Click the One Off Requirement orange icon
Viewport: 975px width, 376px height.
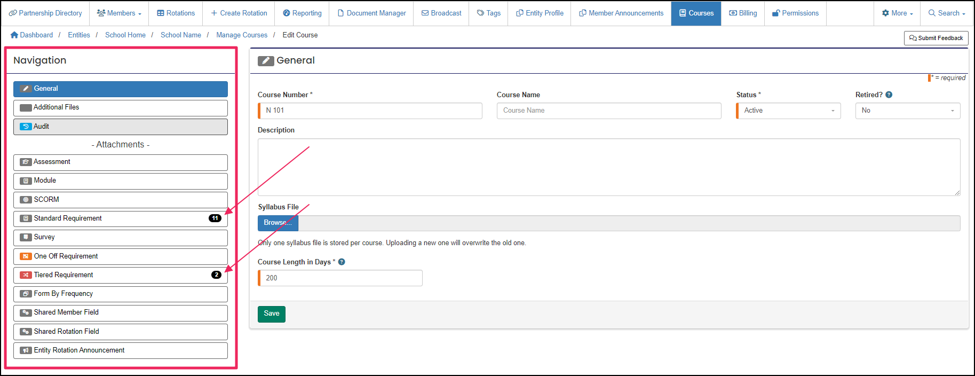coord(26,256)
